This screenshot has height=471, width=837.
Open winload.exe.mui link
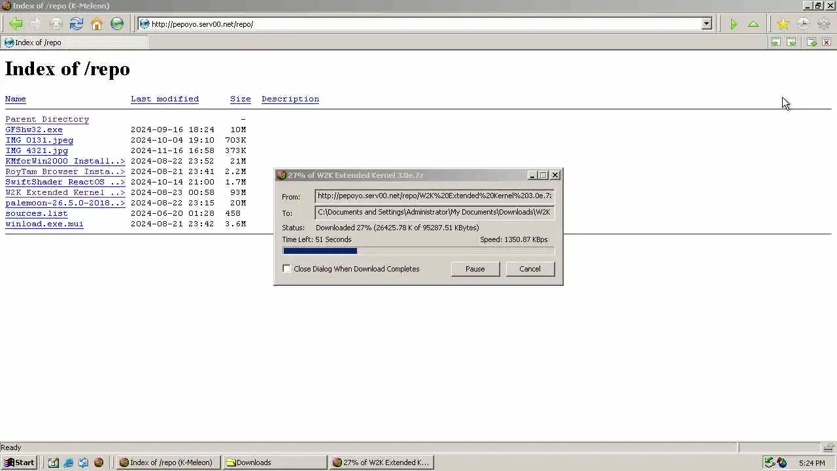(44, 224)
